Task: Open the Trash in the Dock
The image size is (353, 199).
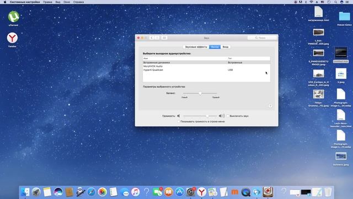Action: tap(328, 192)
